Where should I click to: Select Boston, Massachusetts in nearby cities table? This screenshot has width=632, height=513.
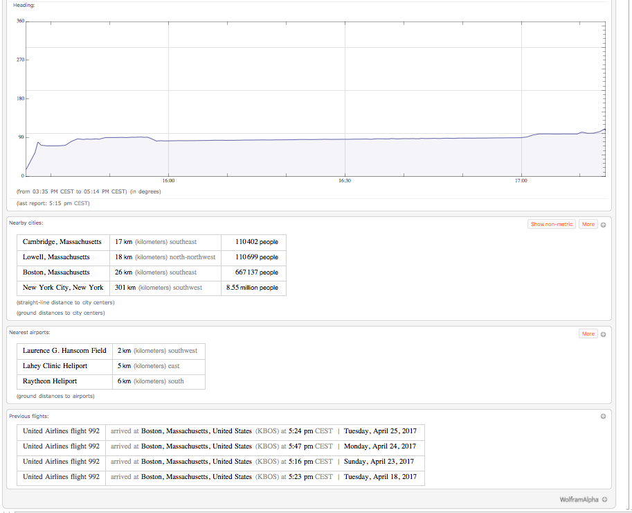[x=63, y=272]
